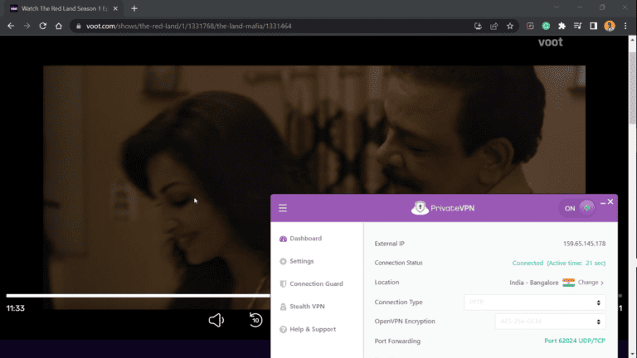637x358 pixels.
Task: Open Settings in the VPN sidebar
Action: pos(301,261)
